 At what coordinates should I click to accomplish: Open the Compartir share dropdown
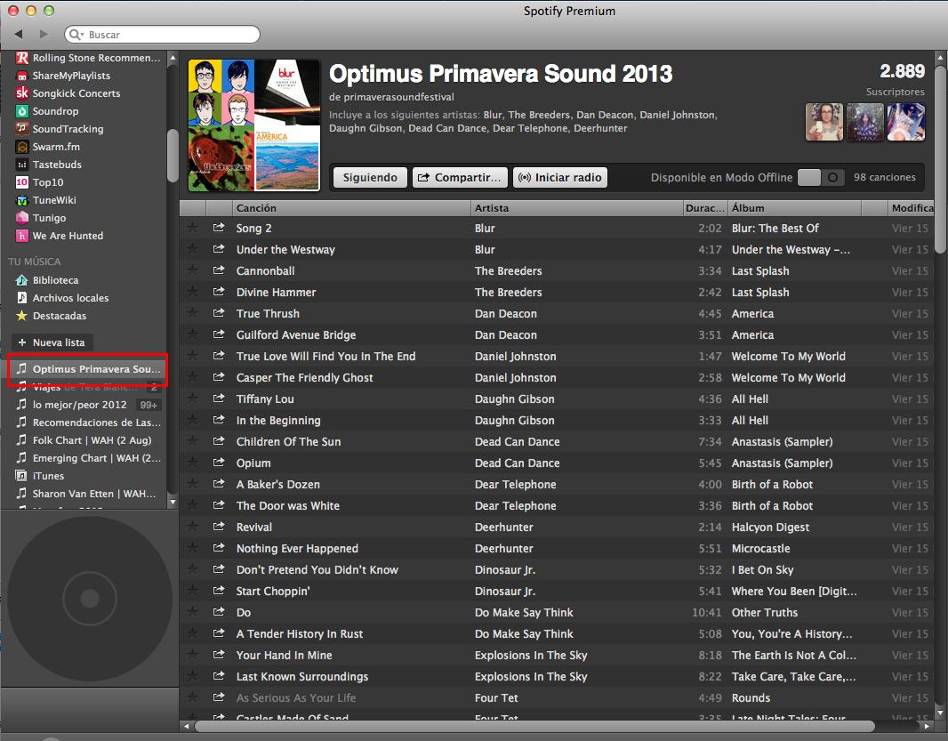tap(461, 177)
